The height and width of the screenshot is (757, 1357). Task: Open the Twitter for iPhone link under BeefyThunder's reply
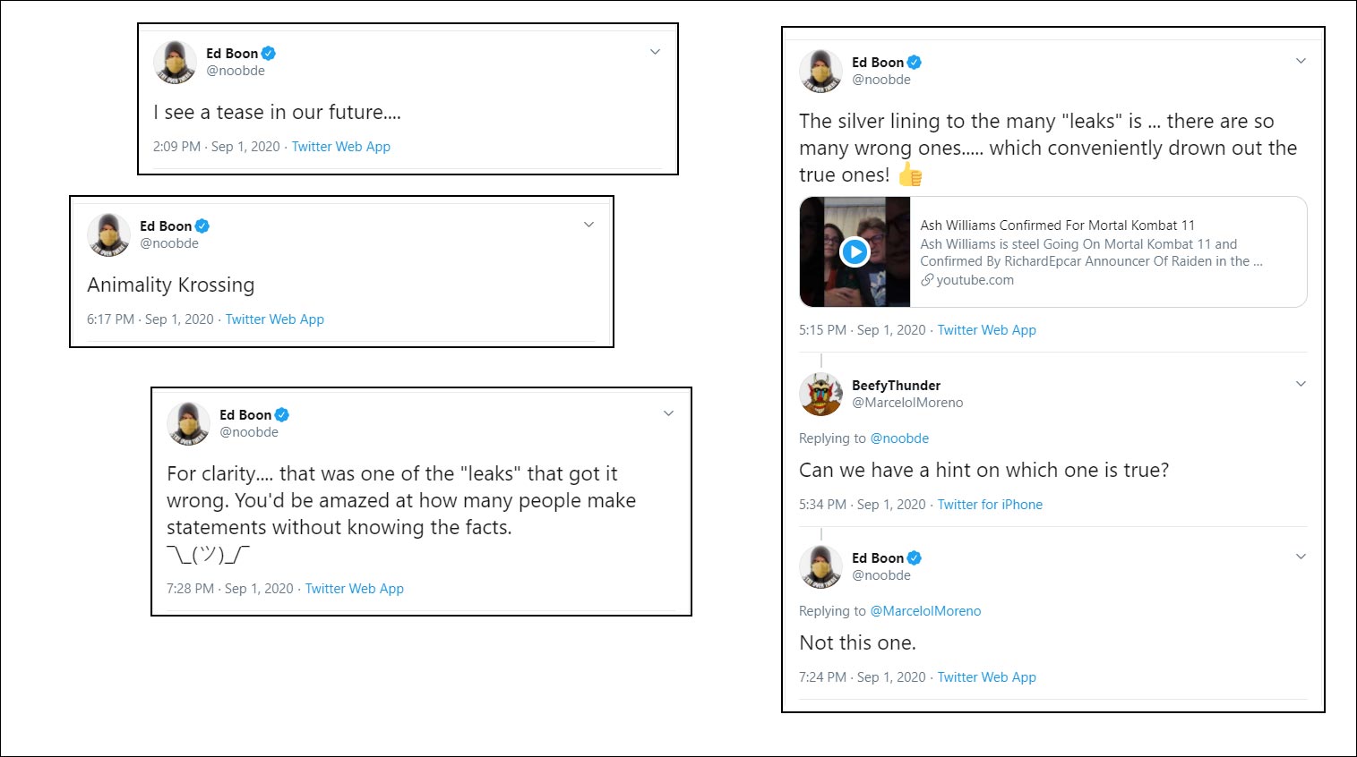(990, 504)
